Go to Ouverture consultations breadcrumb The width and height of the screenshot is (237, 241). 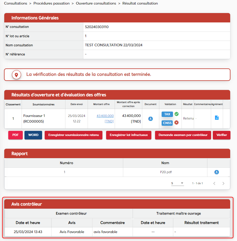pos(96,3)
